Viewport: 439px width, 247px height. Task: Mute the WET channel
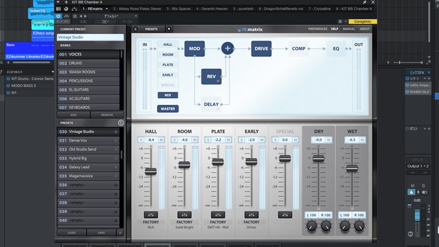coord(362,140)
